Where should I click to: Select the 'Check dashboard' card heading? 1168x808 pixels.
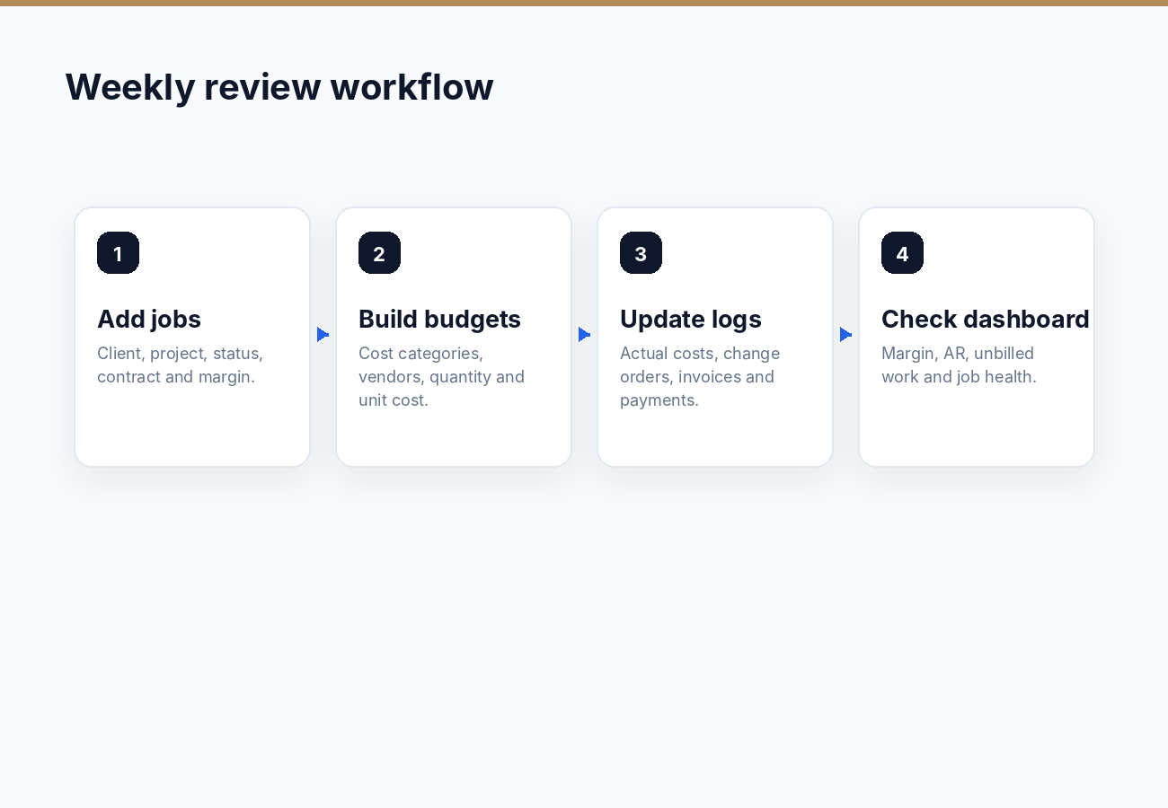(986, 319)
